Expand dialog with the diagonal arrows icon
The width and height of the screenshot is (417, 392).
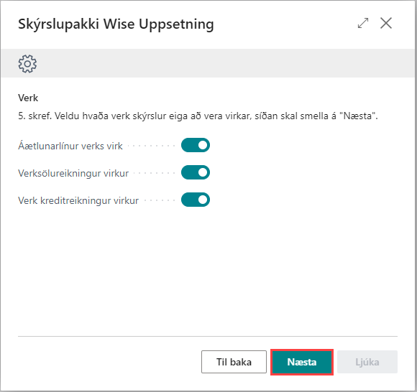(363, 23)
